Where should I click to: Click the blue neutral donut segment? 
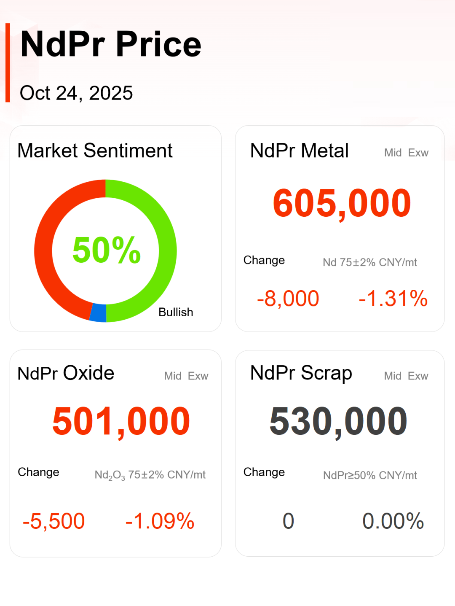[98, 313]
